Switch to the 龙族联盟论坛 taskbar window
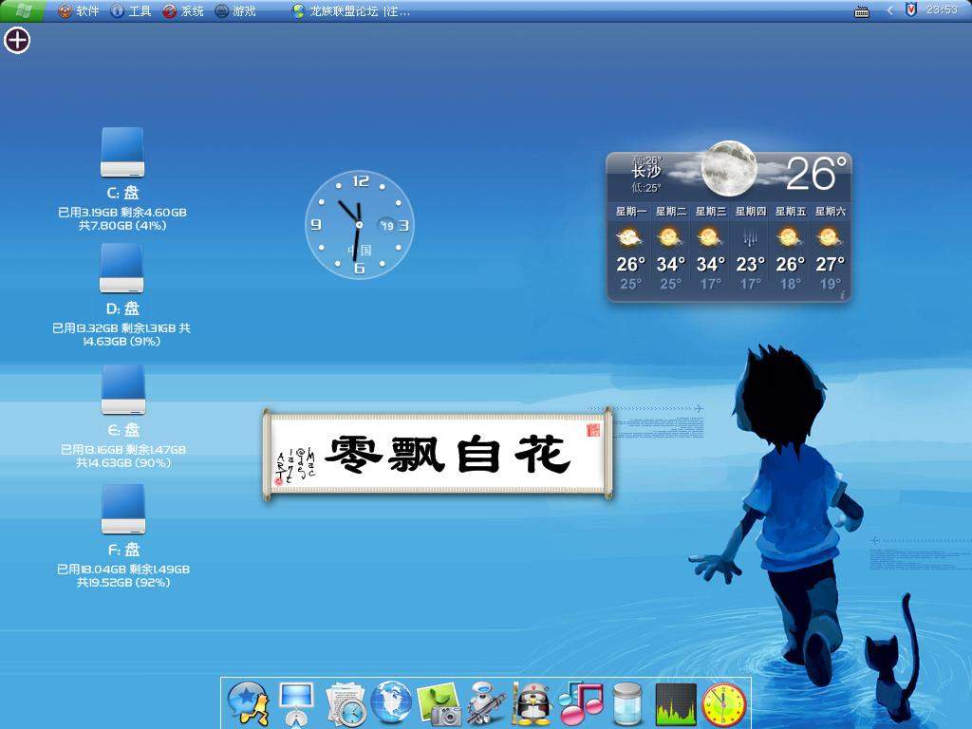This screenshot has height=729, width=972. pyautogui.click(x=351, y=11)
